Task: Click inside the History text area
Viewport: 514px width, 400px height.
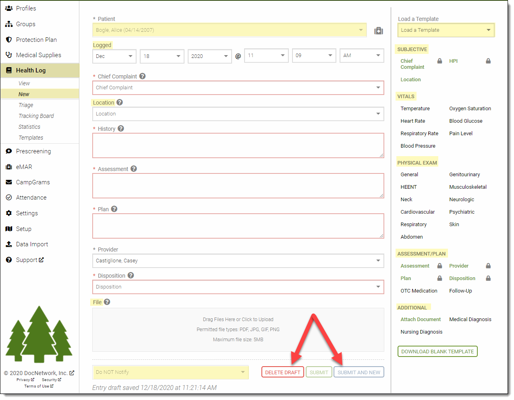Action: pos(238,145)
